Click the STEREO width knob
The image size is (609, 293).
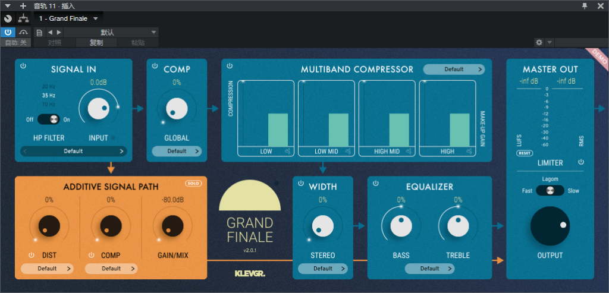click(x=323, y=226)
